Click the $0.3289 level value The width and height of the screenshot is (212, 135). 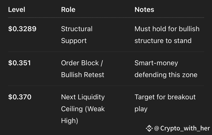tap(22, 29)
